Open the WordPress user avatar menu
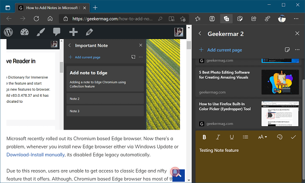Screen dimensions: 305x183 tap(179, 32)
